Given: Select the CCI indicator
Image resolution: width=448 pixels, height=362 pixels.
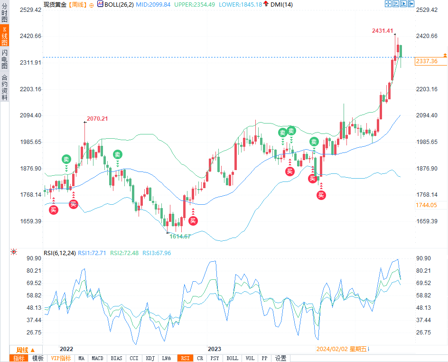Looking at the screenshot, I should 133,358.
